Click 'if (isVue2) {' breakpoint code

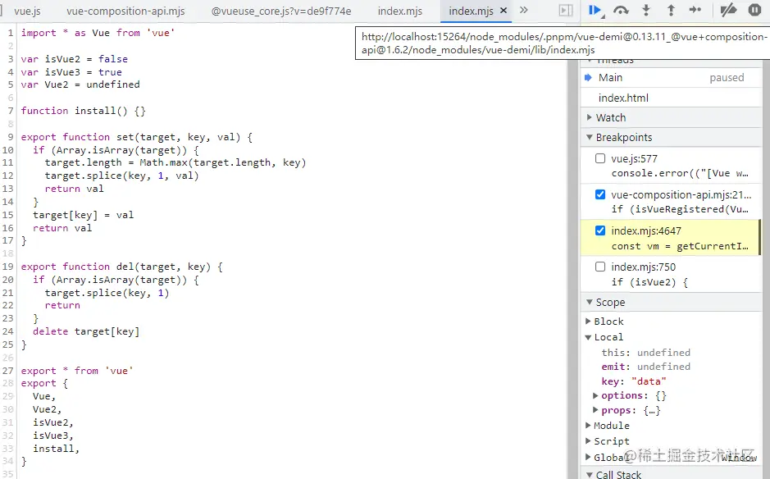(649, 282)
